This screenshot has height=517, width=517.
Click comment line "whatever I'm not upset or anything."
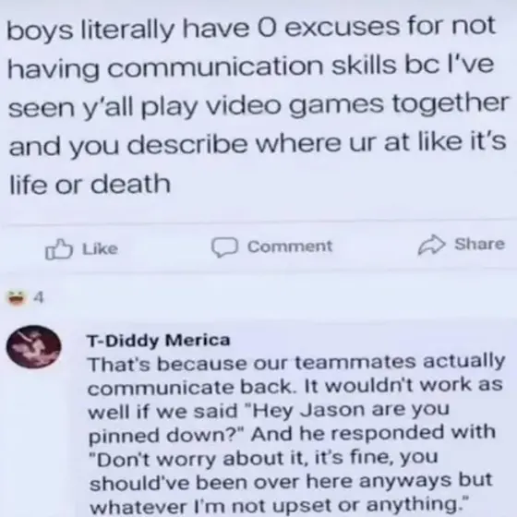(x=279, y=506)
